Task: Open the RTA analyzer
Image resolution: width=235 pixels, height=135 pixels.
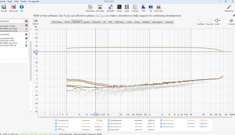Action: pos(143,7)
